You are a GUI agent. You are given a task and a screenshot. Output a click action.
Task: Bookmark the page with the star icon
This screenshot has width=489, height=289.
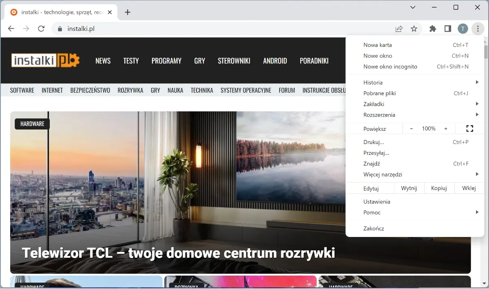(414, 28)
